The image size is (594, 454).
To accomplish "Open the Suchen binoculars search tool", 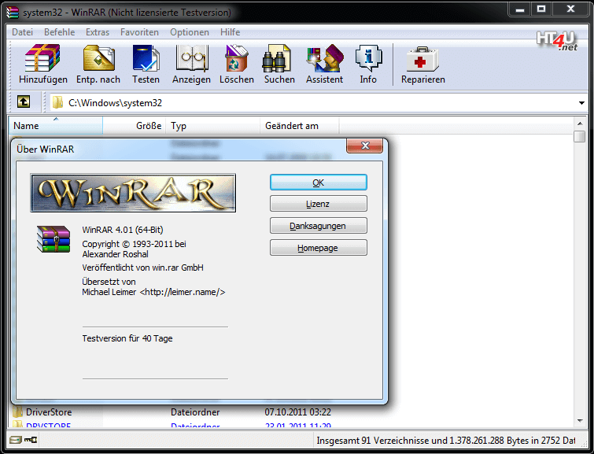I will [276, 58].
